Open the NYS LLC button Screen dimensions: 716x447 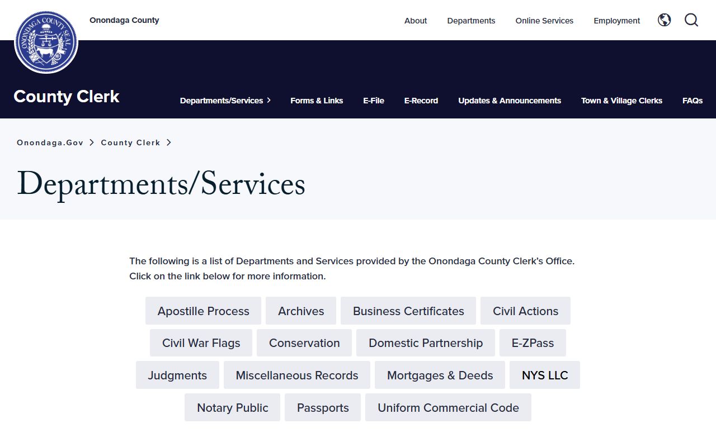(545, 375)
